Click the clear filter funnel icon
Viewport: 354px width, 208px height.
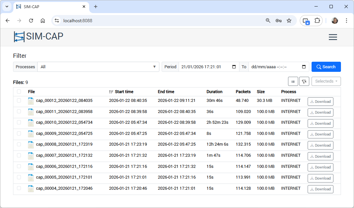(x=304, y=81)
